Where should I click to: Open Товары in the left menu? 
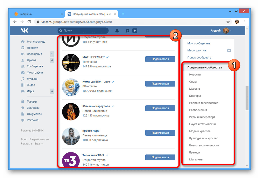coord(32,102)
